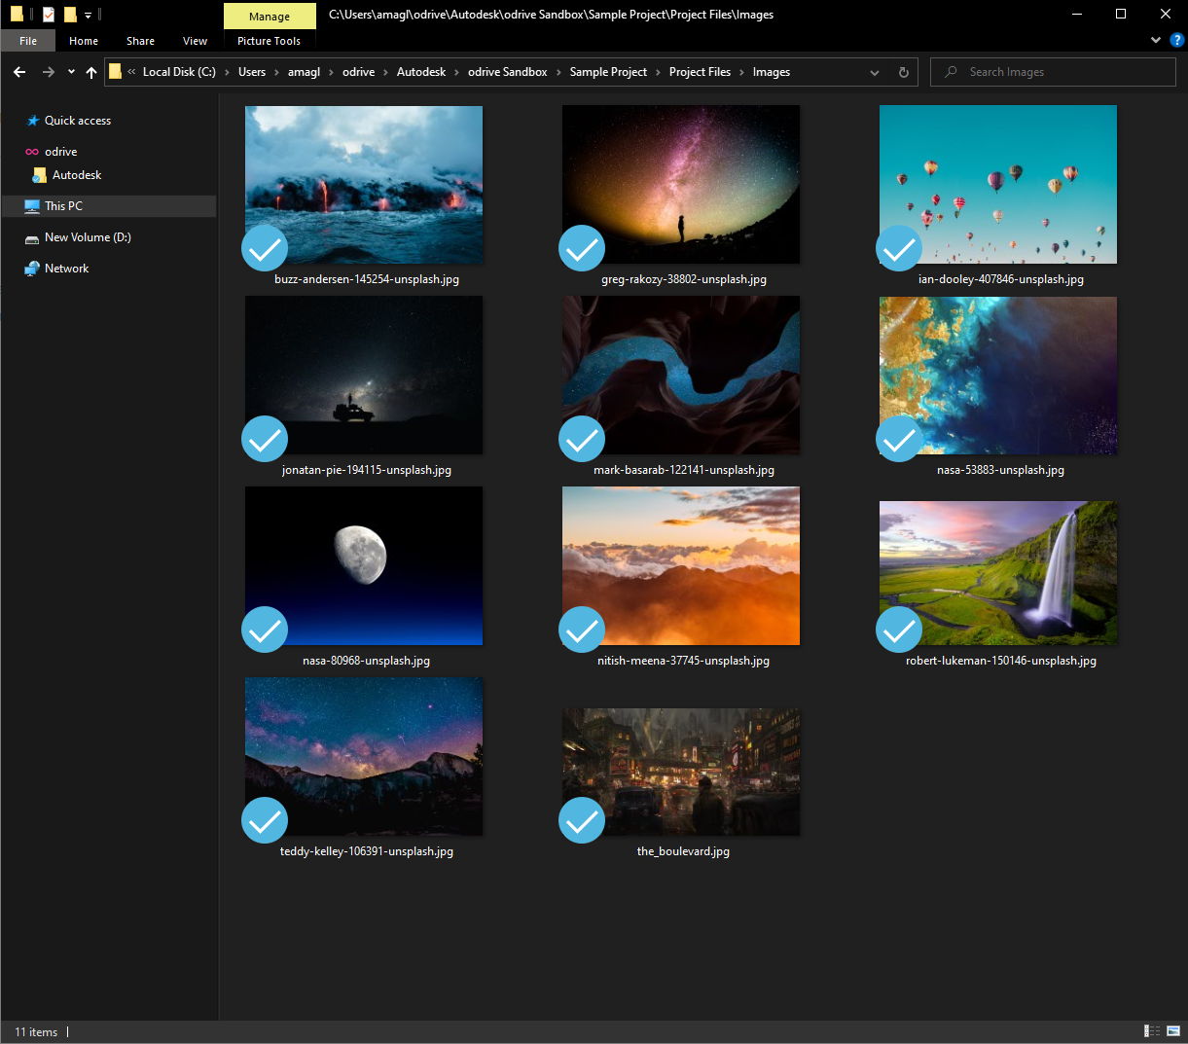
Task: Expand the address bar history dropdown
Action: point(875,72)
